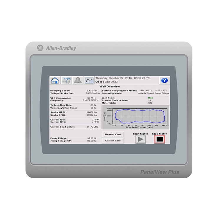
Task: Click the Pumping Speed SPM value
Action: pyautogui.click(x=92, y=90)
